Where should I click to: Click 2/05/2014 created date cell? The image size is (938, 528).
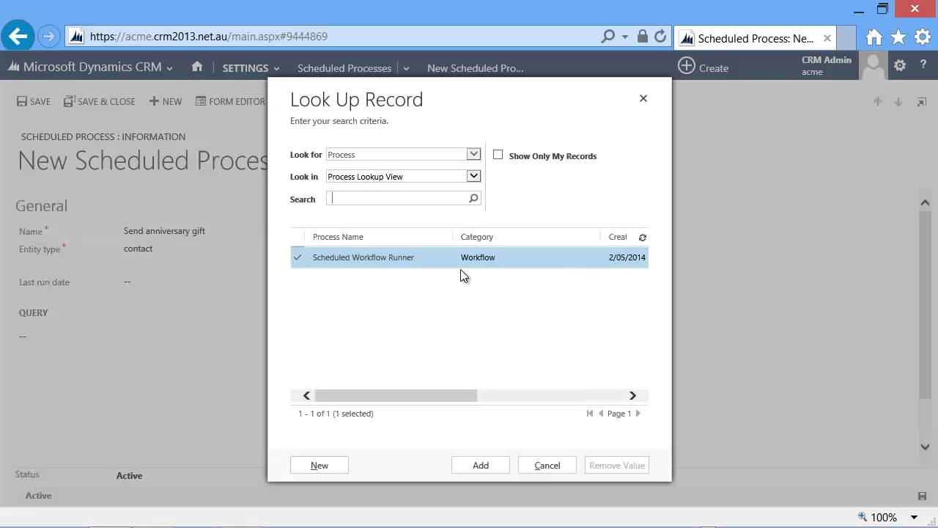click(x=627, y=257)
